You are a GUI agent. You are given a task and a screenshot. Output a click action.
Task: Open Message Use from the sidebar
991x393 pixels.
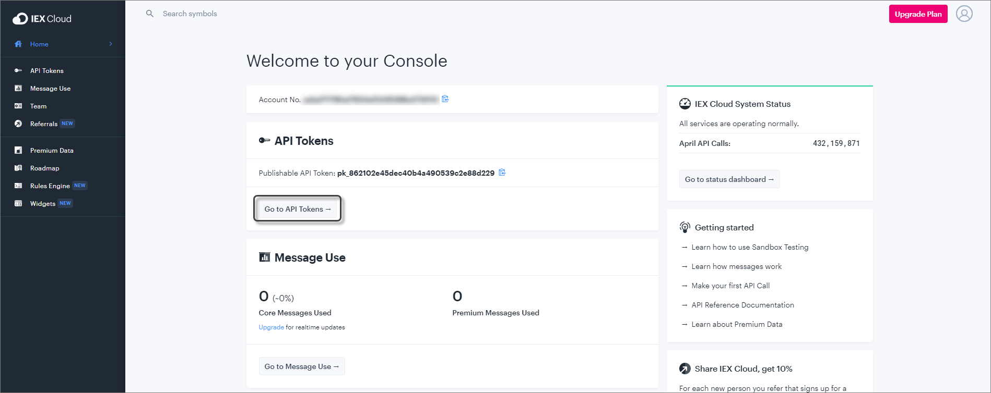click(50, 89)
